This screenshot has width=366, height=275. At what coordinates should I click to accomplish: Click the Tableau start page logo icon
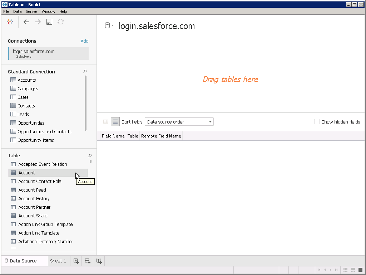click(10, 22)
